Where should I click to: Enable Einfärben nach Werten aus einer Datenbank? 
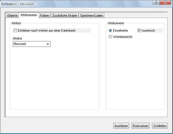coord(15,31)
